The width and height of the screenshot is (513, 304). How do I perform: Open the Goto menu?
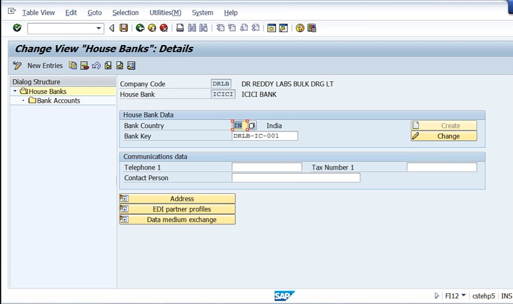tap(95, 13)
